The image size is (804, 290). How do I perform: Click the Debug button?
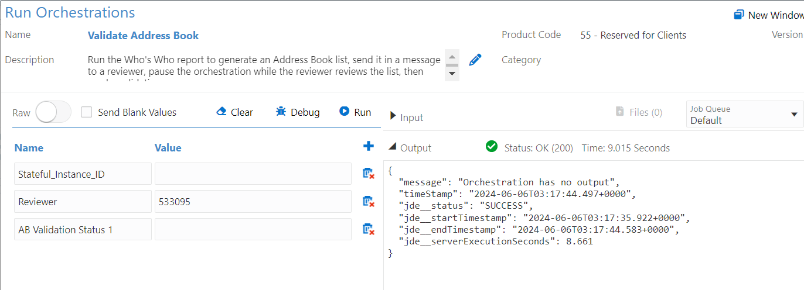point(298,112)
